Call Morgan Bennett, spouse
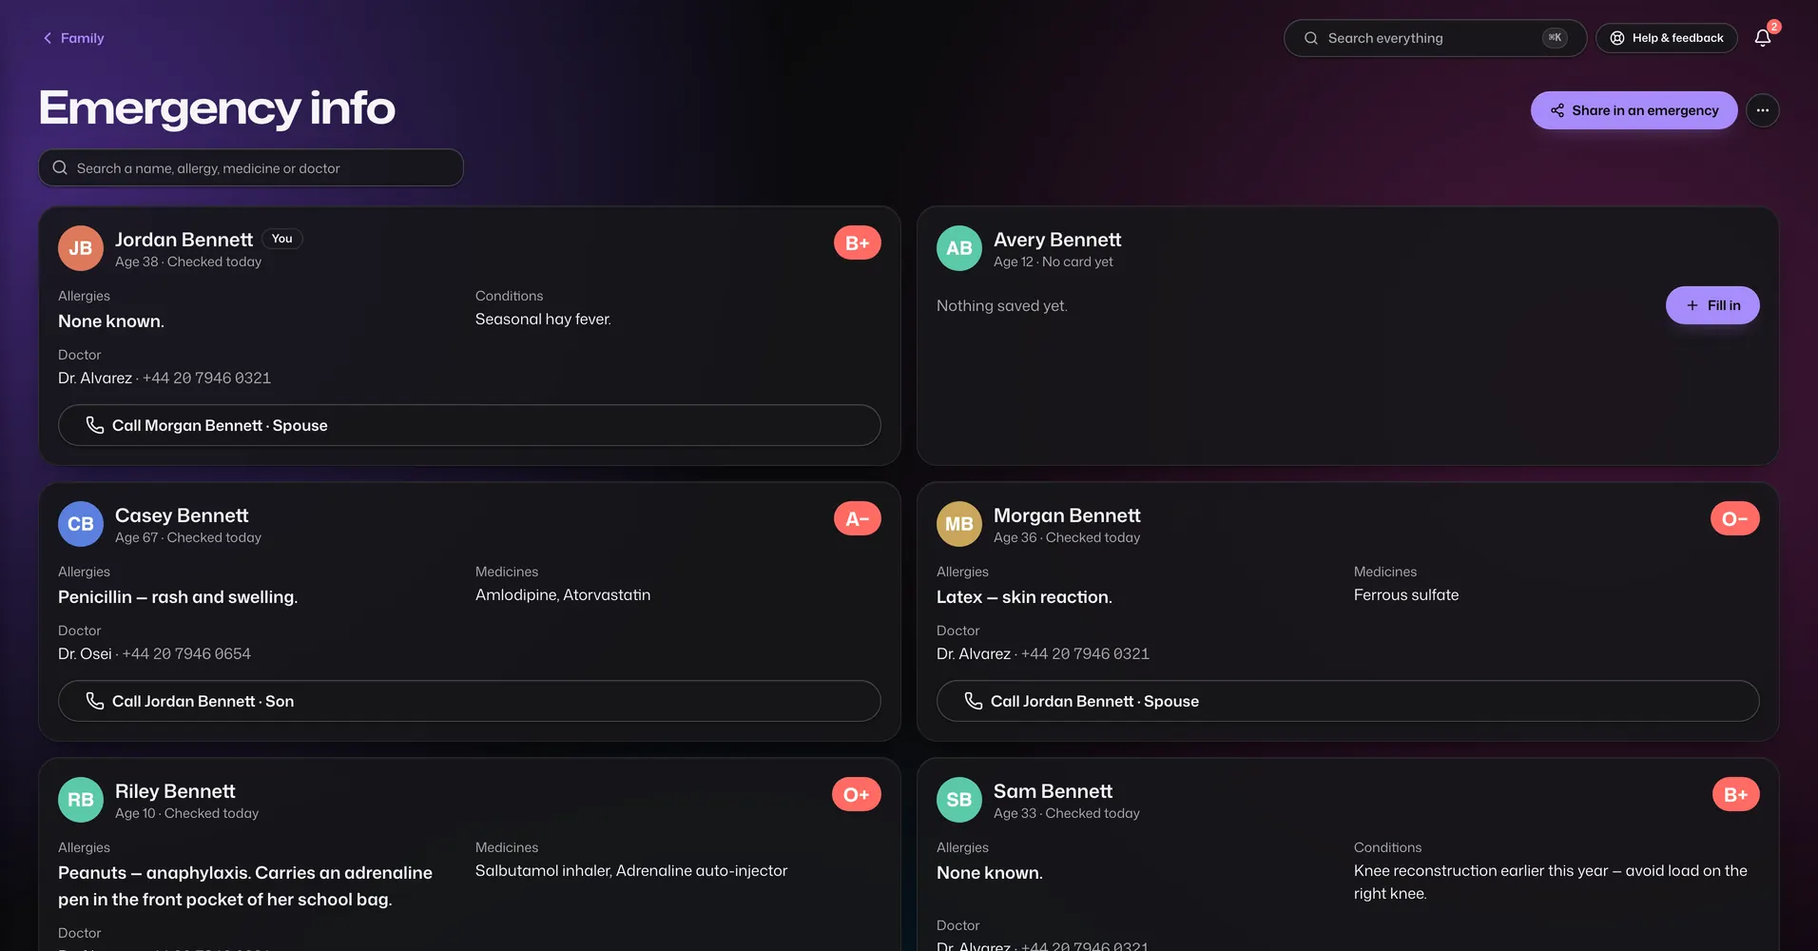The height and width of the screenshot is (951, 1818). tap(470, 425)
